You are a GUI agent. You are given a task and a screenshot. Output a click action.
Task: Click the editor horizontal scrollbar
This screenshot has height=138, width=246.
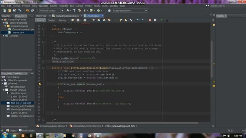pyautogui.click(x=122, y=123)
